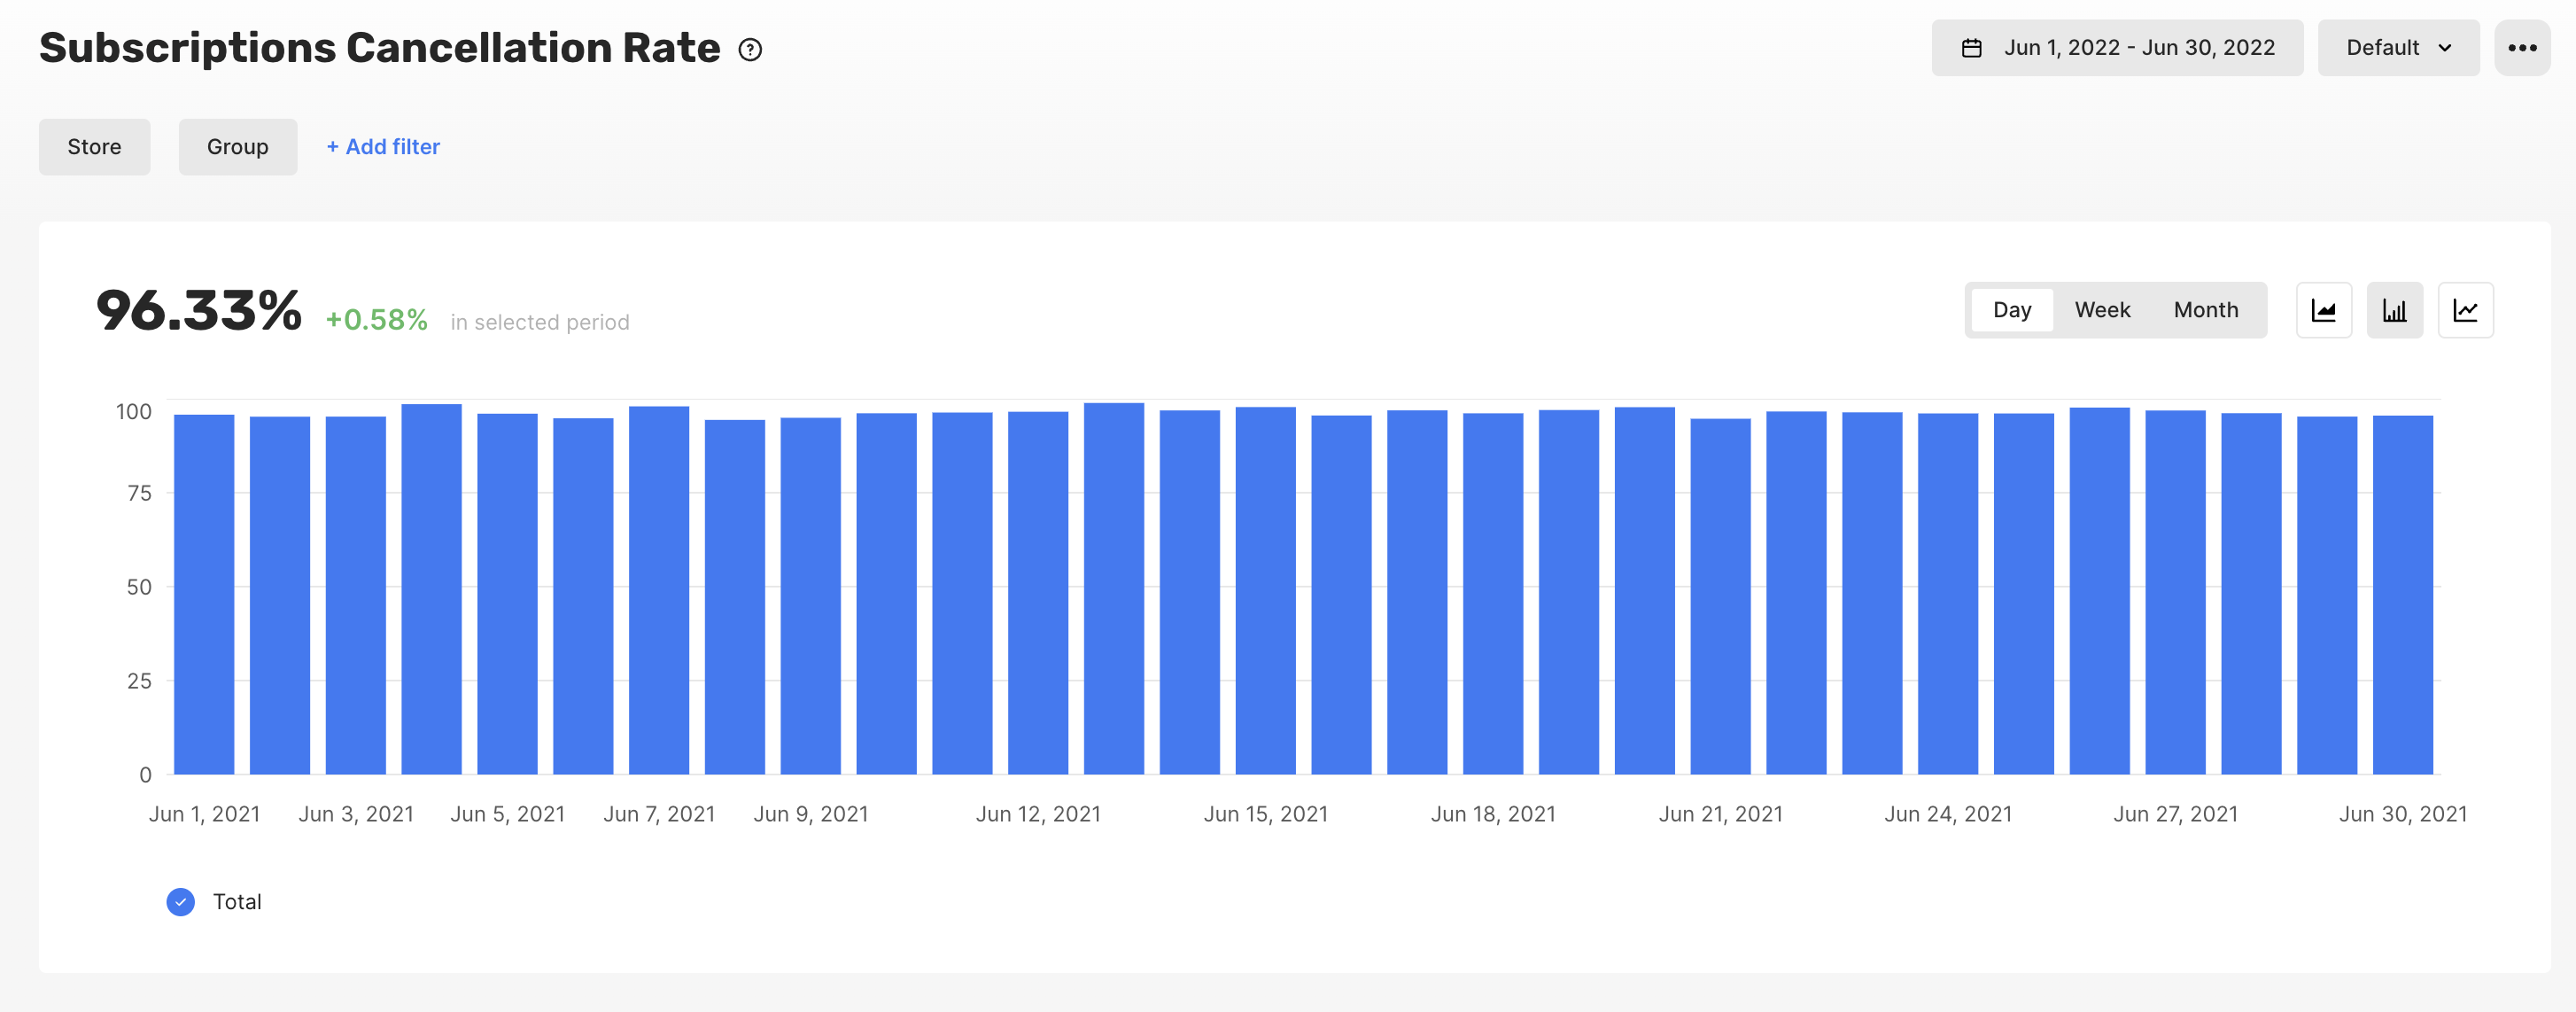
Task: Click the help icon beside the title
Action: [x=750, y=50]
